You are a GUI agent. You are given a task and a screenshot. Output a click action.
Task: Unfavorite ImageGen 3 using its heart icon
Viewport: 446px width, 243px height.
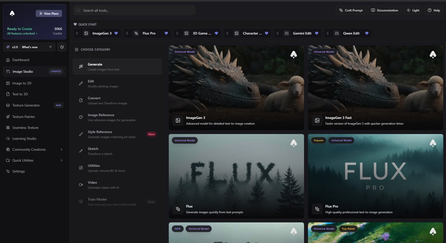pyautogui.click(x=116, y=33)
